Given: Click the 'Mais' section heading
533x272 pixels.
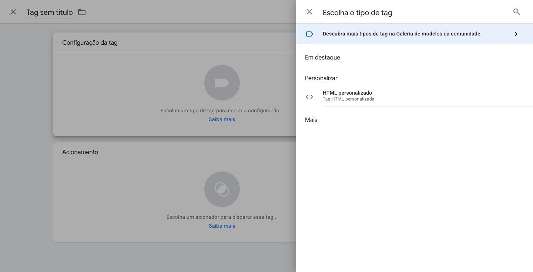Looking at the screenshot, I should (311, 120).
